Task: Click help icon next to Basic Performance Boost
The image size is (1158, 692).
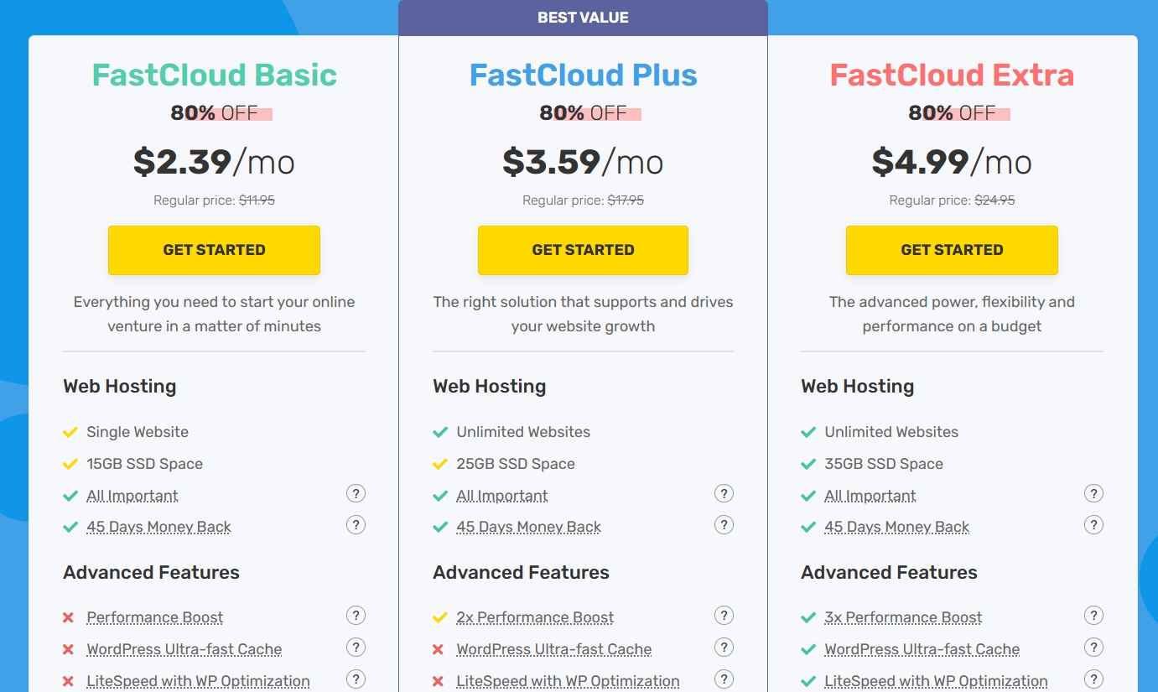Action: (x=356, y=616)
